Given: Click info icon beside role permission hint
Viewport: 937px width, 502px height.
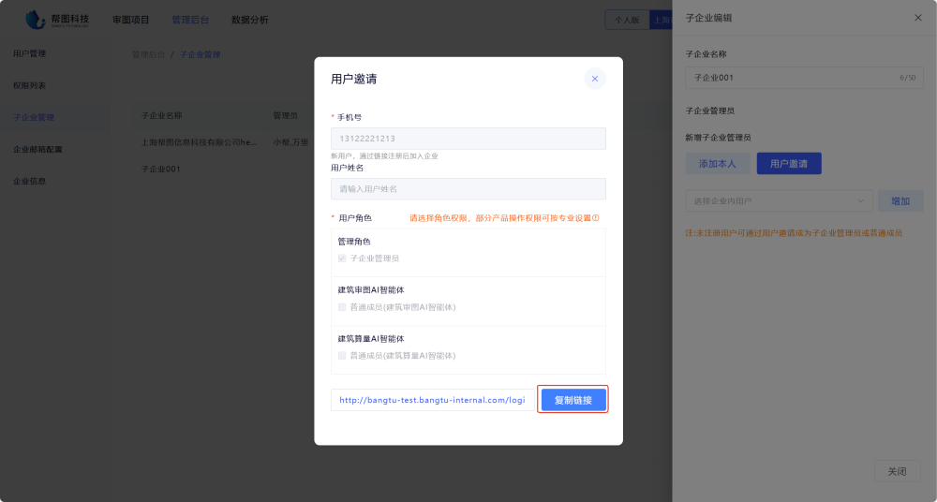Looking at the screenshot, I should (595, 218).
